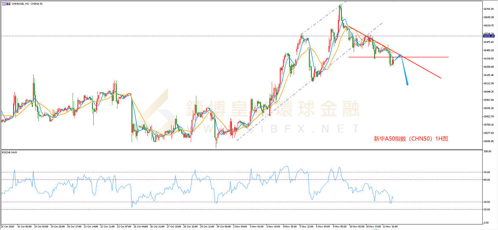The image size is (498, 230).
Task: Select the red descending trendline
Action: 421,68
